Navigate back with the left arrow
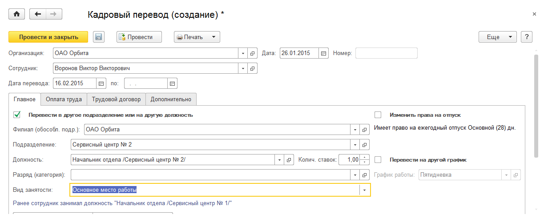The image size is (544, 218). click(38, 14)
